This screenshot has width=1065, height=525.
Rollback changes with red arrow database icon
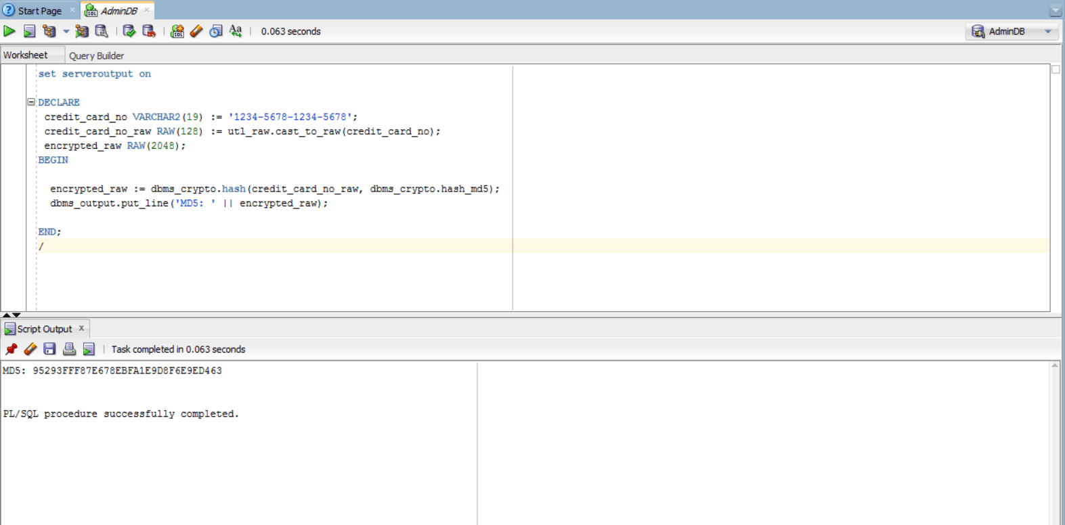tap(149, 31)
